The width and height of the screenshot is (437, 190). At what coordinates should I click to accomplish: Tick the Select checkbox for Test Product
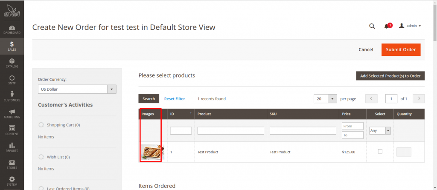tap(380, 151)
